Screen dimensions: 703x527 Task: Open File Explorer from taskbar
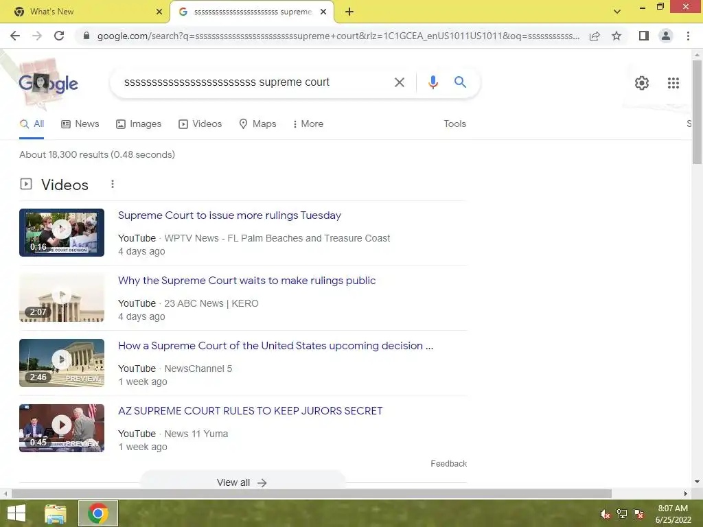tap(55, 513)
